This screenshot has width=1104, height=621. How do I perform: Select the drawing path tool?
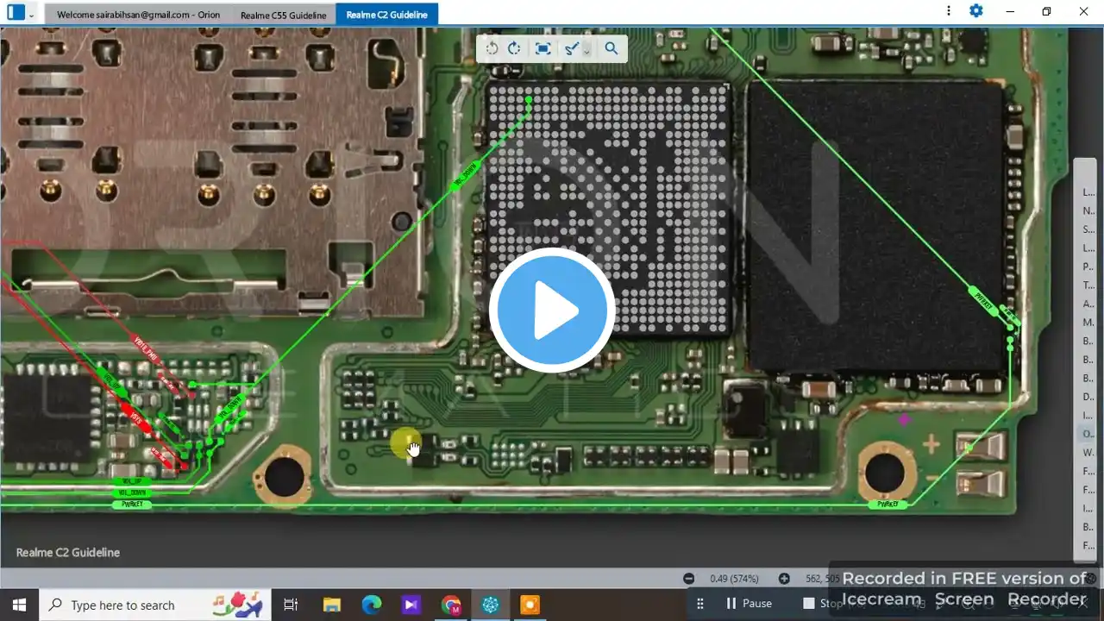point(570,48)
